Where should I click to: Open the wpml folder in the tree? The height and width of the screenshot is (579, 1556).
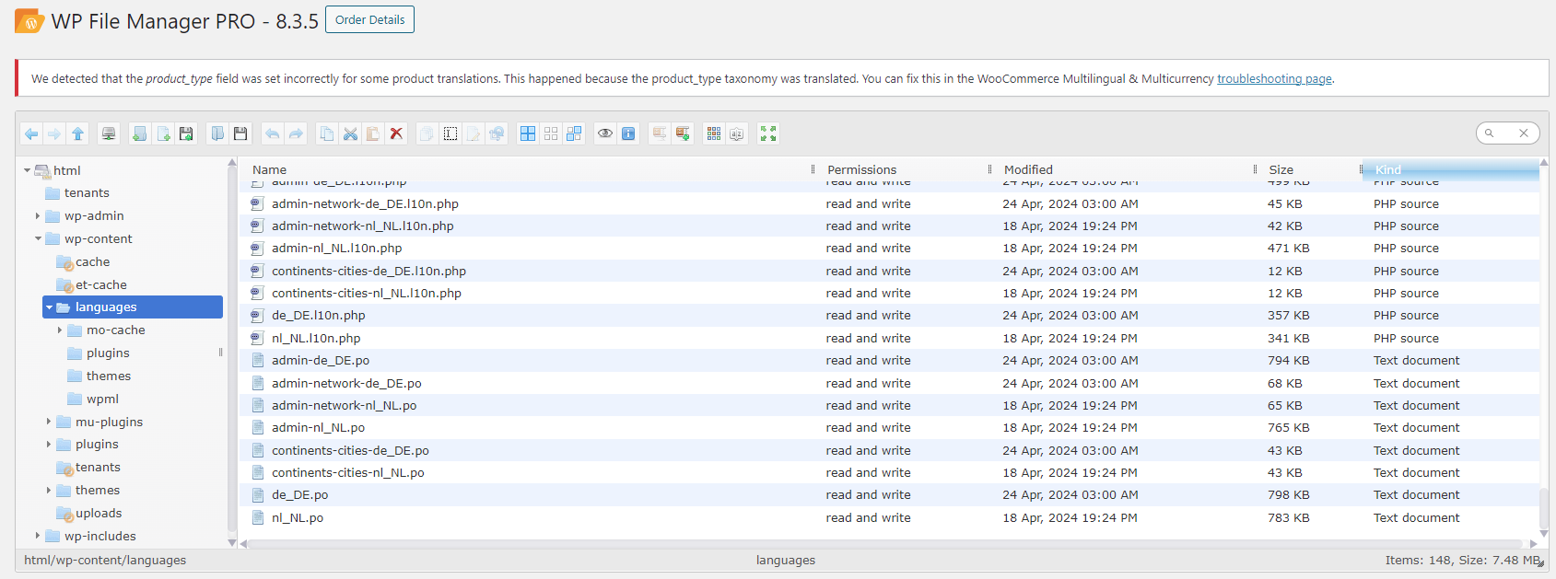tap(102, 400)
